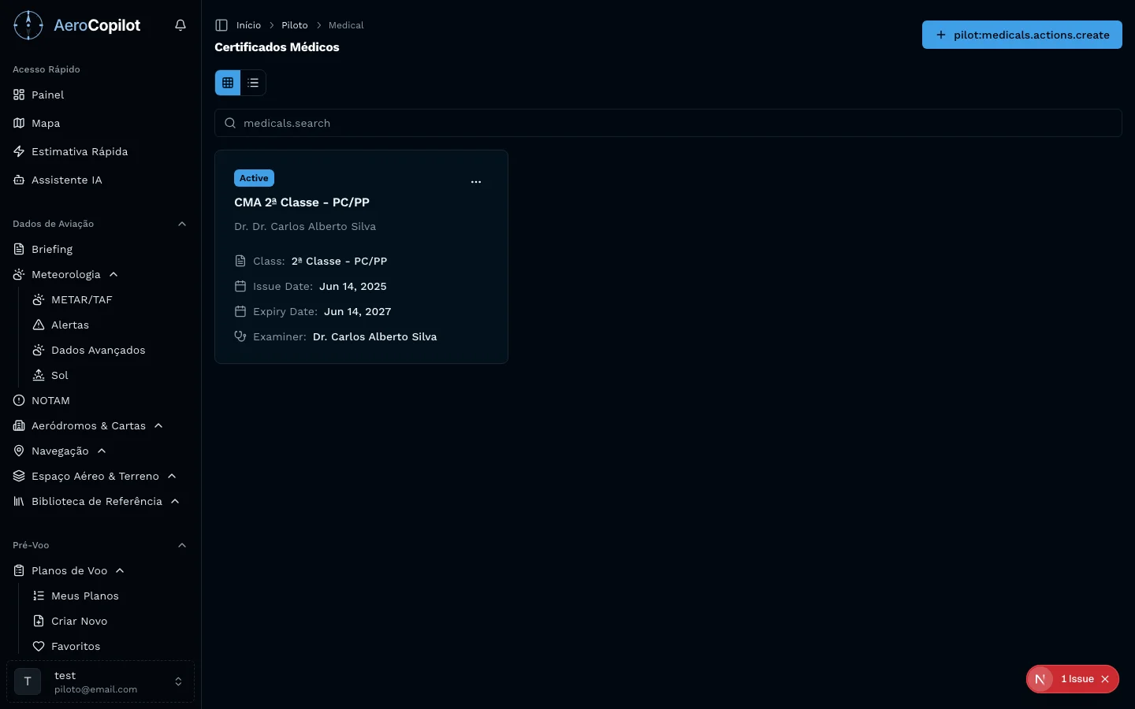Dismiss the 1 Issue notification badge

coord(1105,679)
